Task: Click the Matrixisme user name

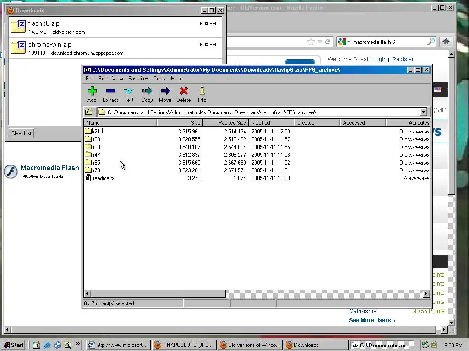Action: [363, 311]
